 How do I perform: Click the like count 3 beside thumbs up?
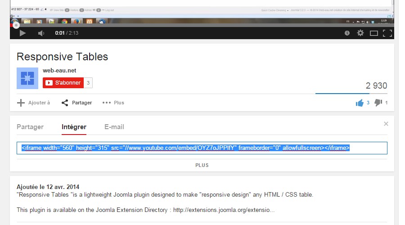coord(368,103)
